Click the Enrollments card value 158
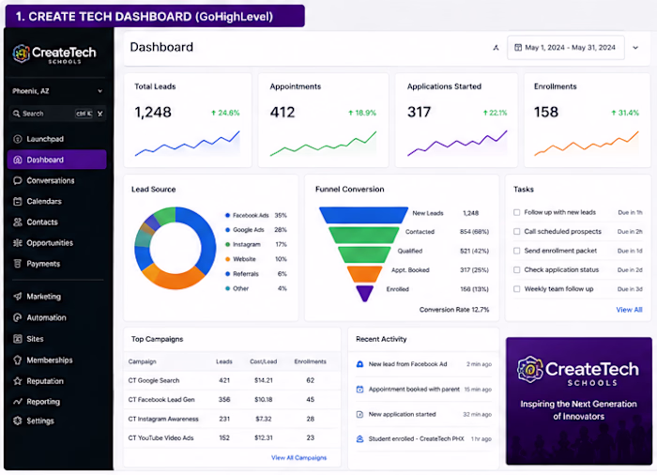 click(546, 113)
